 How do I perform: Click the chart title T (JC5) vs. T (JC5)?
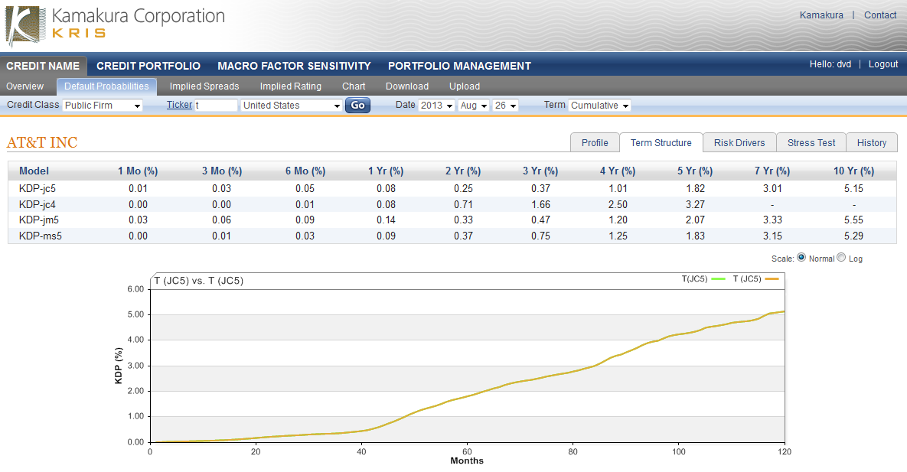point(198,281)
